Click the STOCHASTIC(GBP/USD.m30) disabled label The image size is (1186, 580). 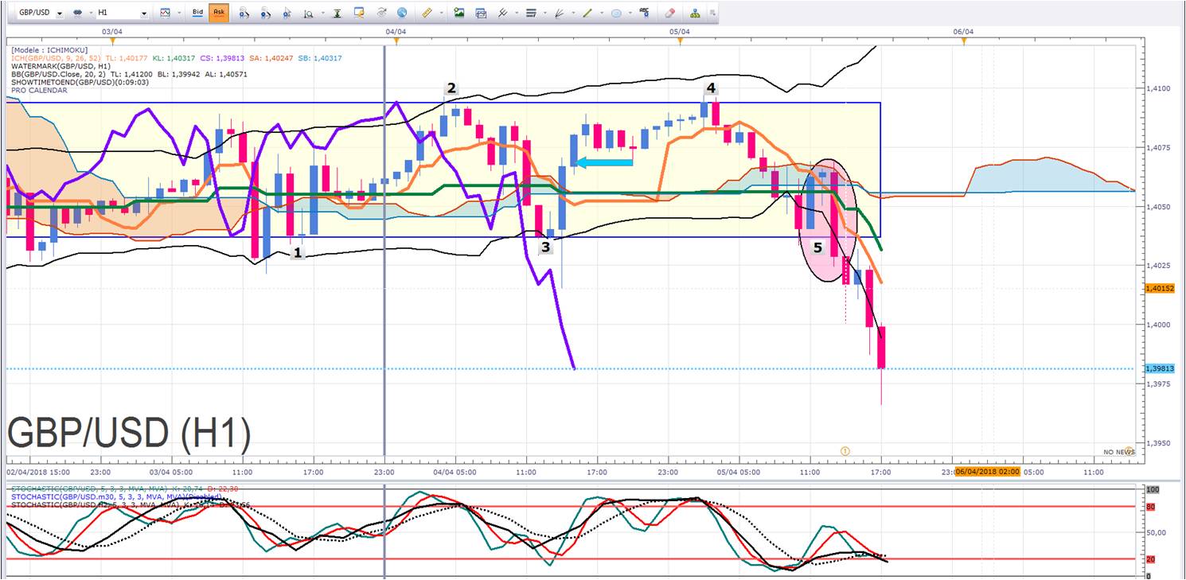(x=117, y=496)
